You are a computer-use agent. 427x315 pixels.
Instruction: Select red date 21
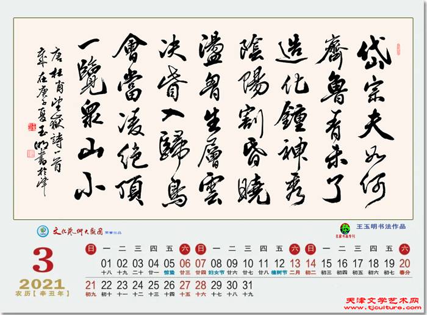pos(90,285)
